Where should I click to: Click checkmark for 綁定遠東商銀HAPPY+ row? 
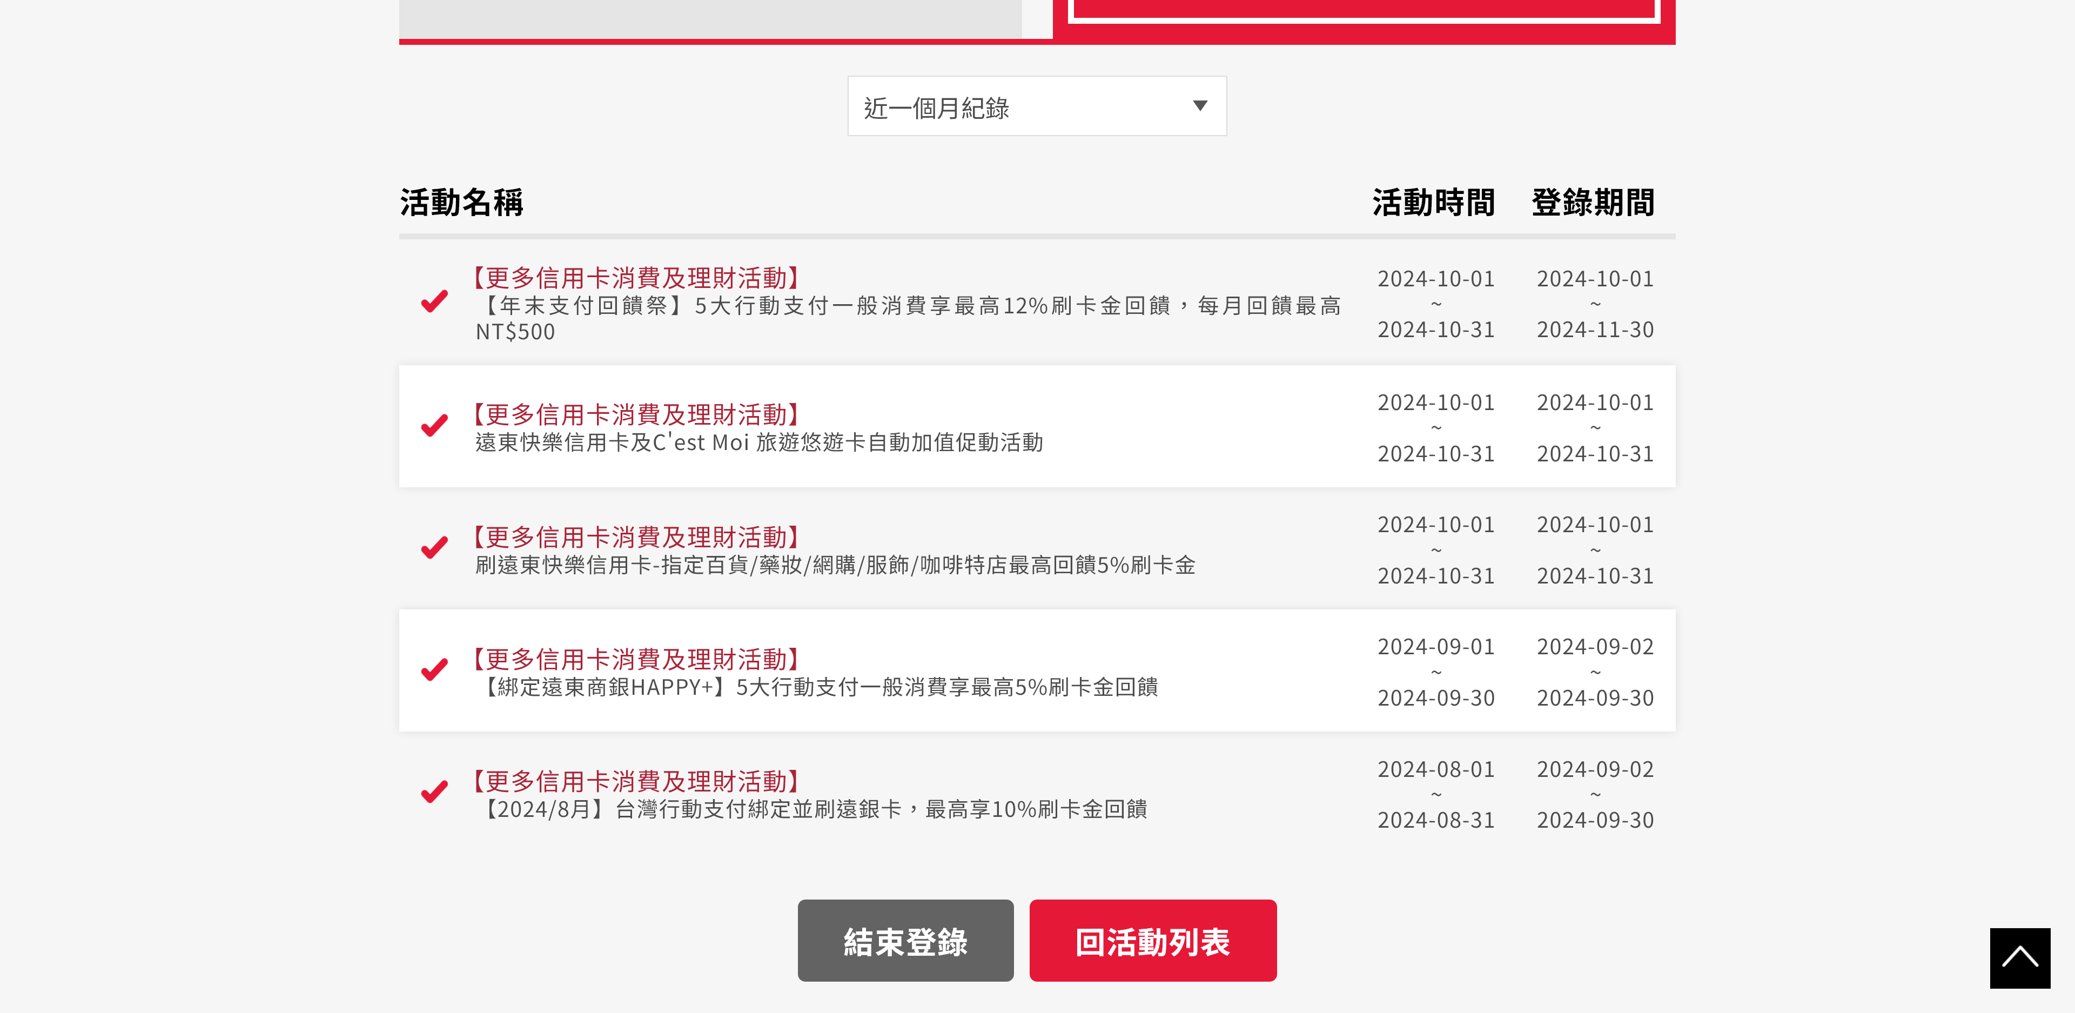point(434,670)
